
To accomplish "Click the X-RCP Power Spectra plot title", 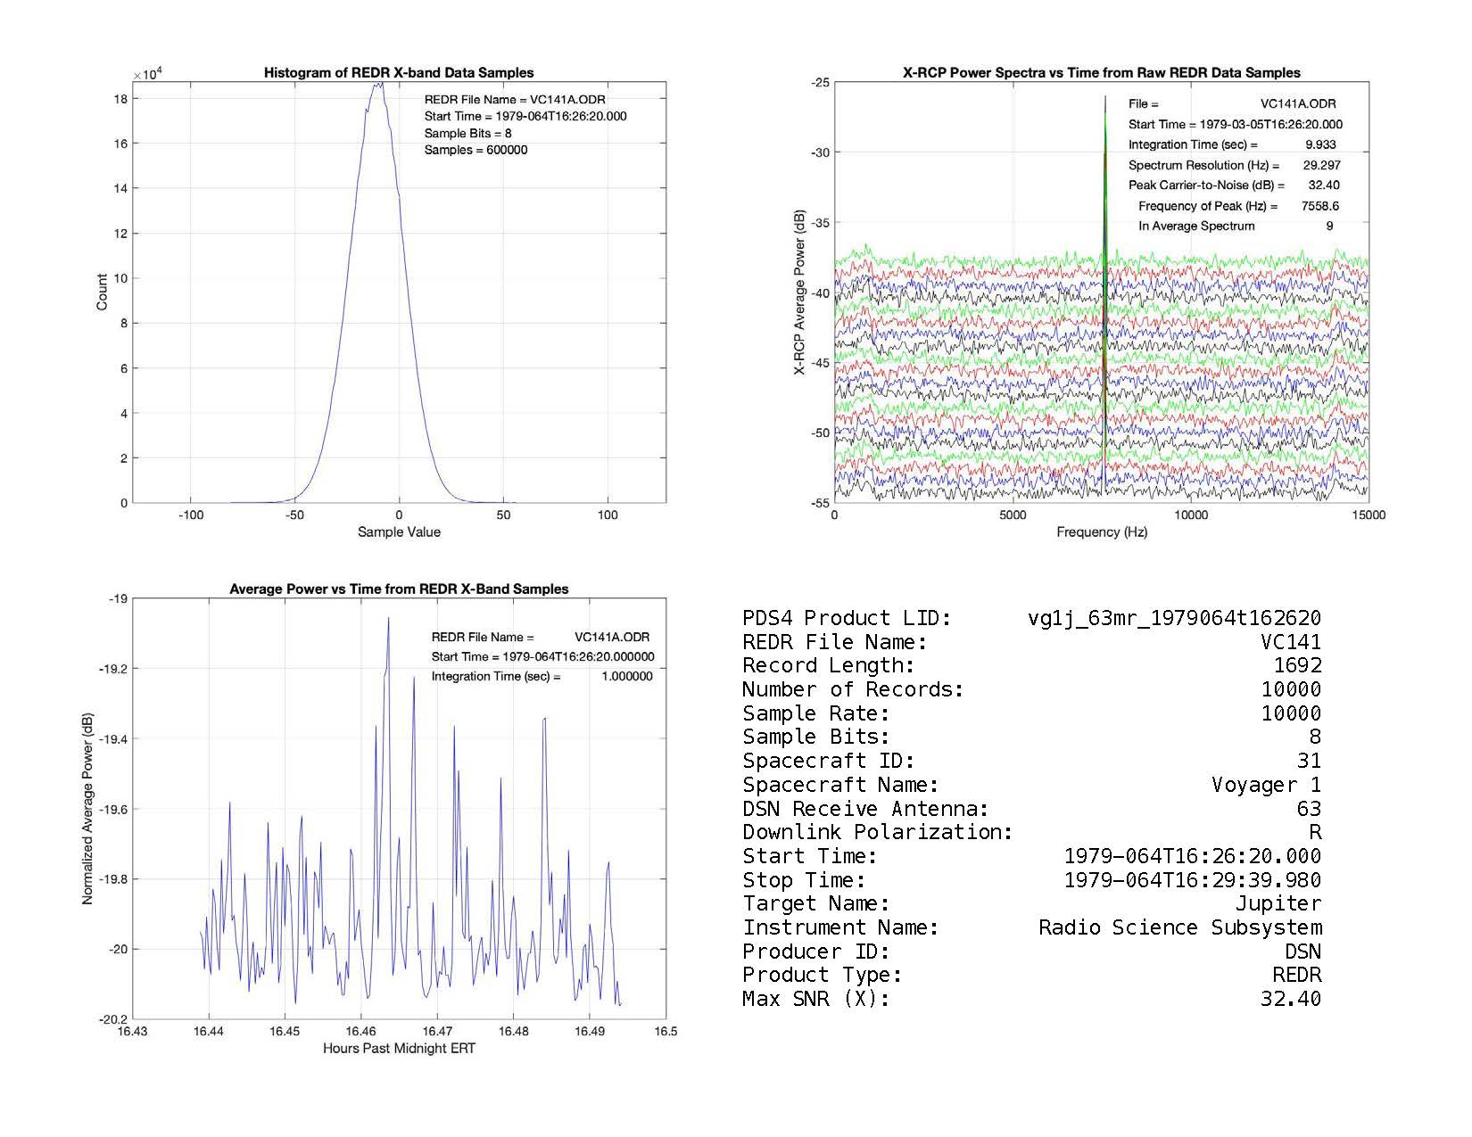I will point(1101,73).
